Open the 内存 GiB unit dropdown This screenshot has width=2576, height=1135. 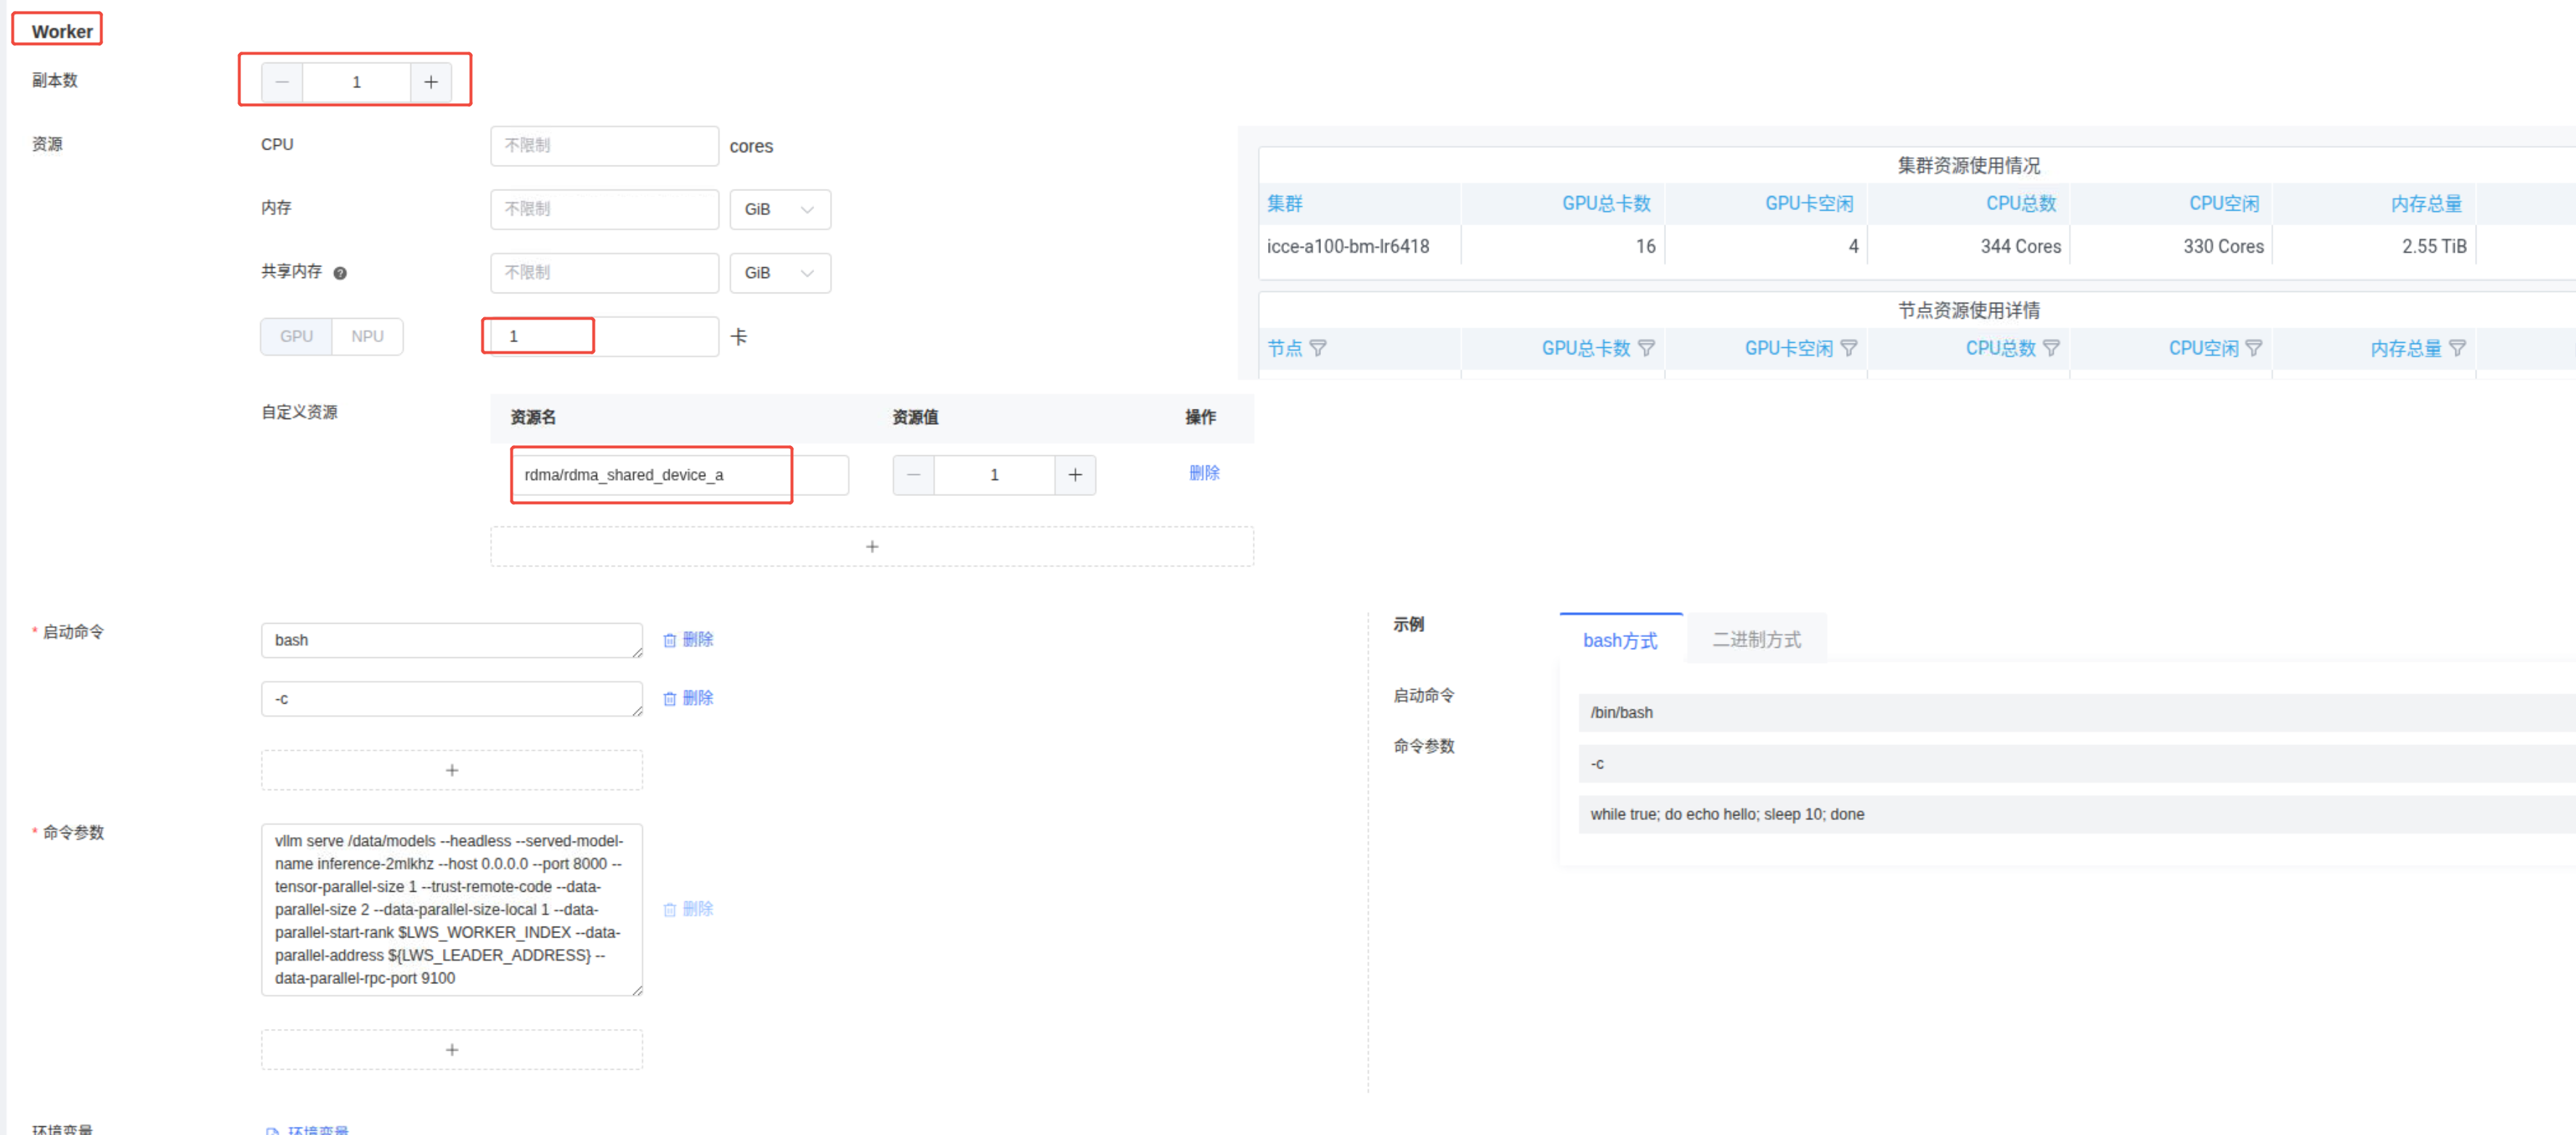pyautogui.click(x=779, y=209)
